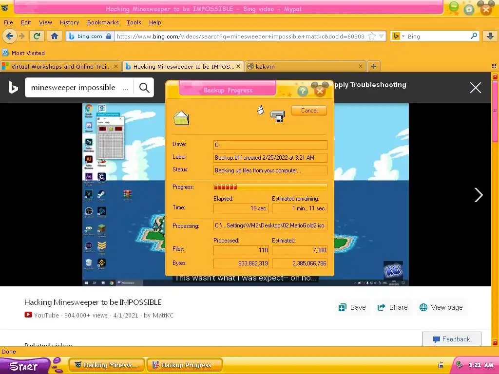Switch to the Virtual Workshops and Online Training tab
Image resolution: width=499 pixels, height=374 pixels.
(60, 66)
